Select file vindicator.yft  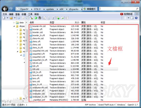(x=38, y=91)
